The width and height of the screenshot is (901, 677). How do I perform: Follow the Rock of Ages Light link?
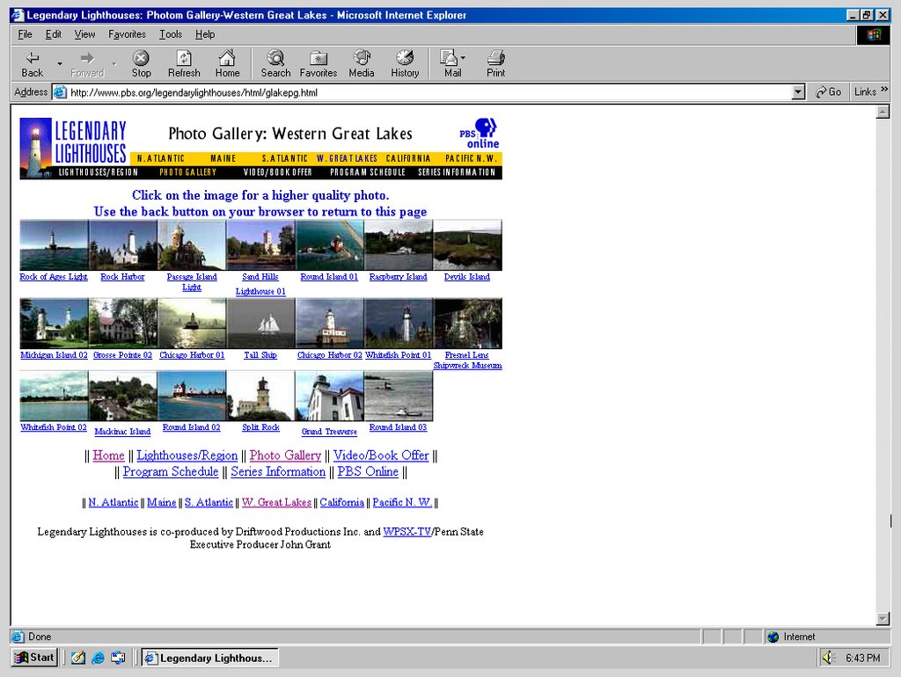point(54,277)
